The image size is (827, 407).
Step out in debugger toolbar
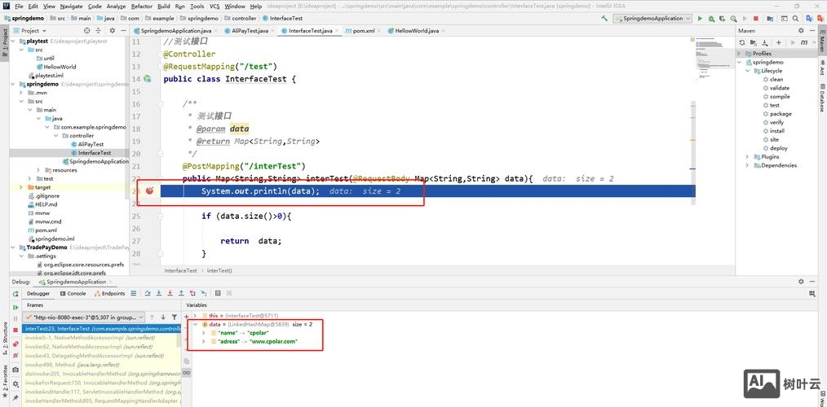181,293
